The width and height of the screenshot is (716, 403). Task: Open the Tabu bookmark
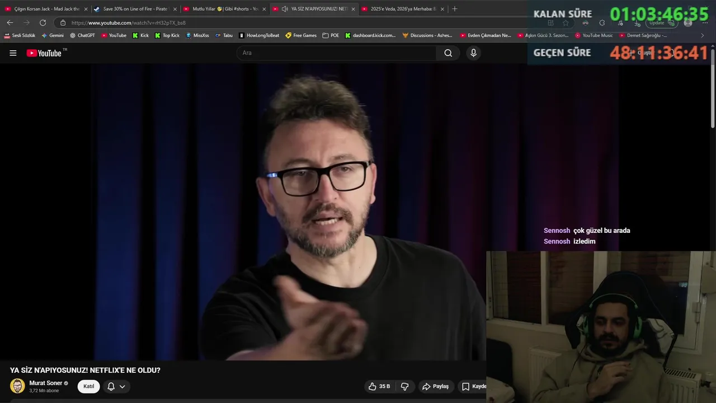[x=224, y=35]
